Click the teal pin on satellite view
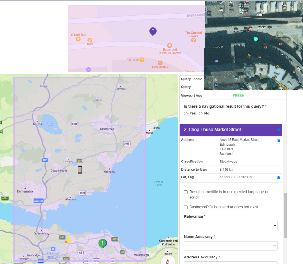 click(x=256, y=39)
